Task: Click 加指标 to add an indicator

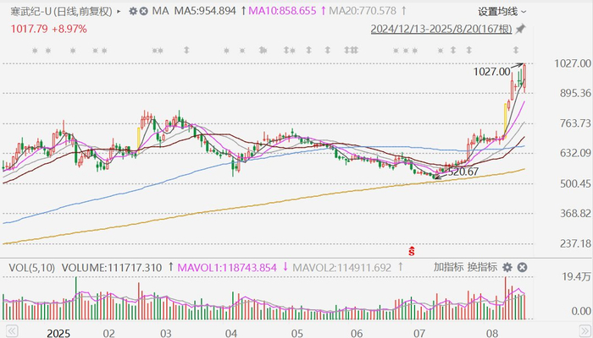Action: [448, 267]
